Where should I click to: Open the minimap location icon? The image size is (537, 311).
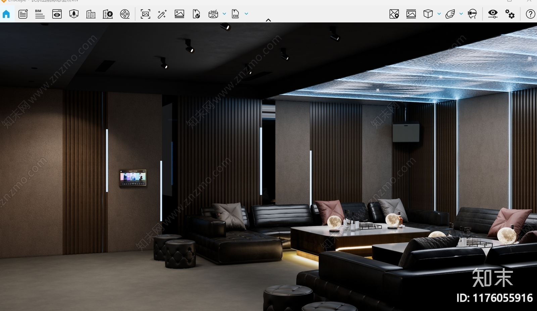tap(394, 14)
